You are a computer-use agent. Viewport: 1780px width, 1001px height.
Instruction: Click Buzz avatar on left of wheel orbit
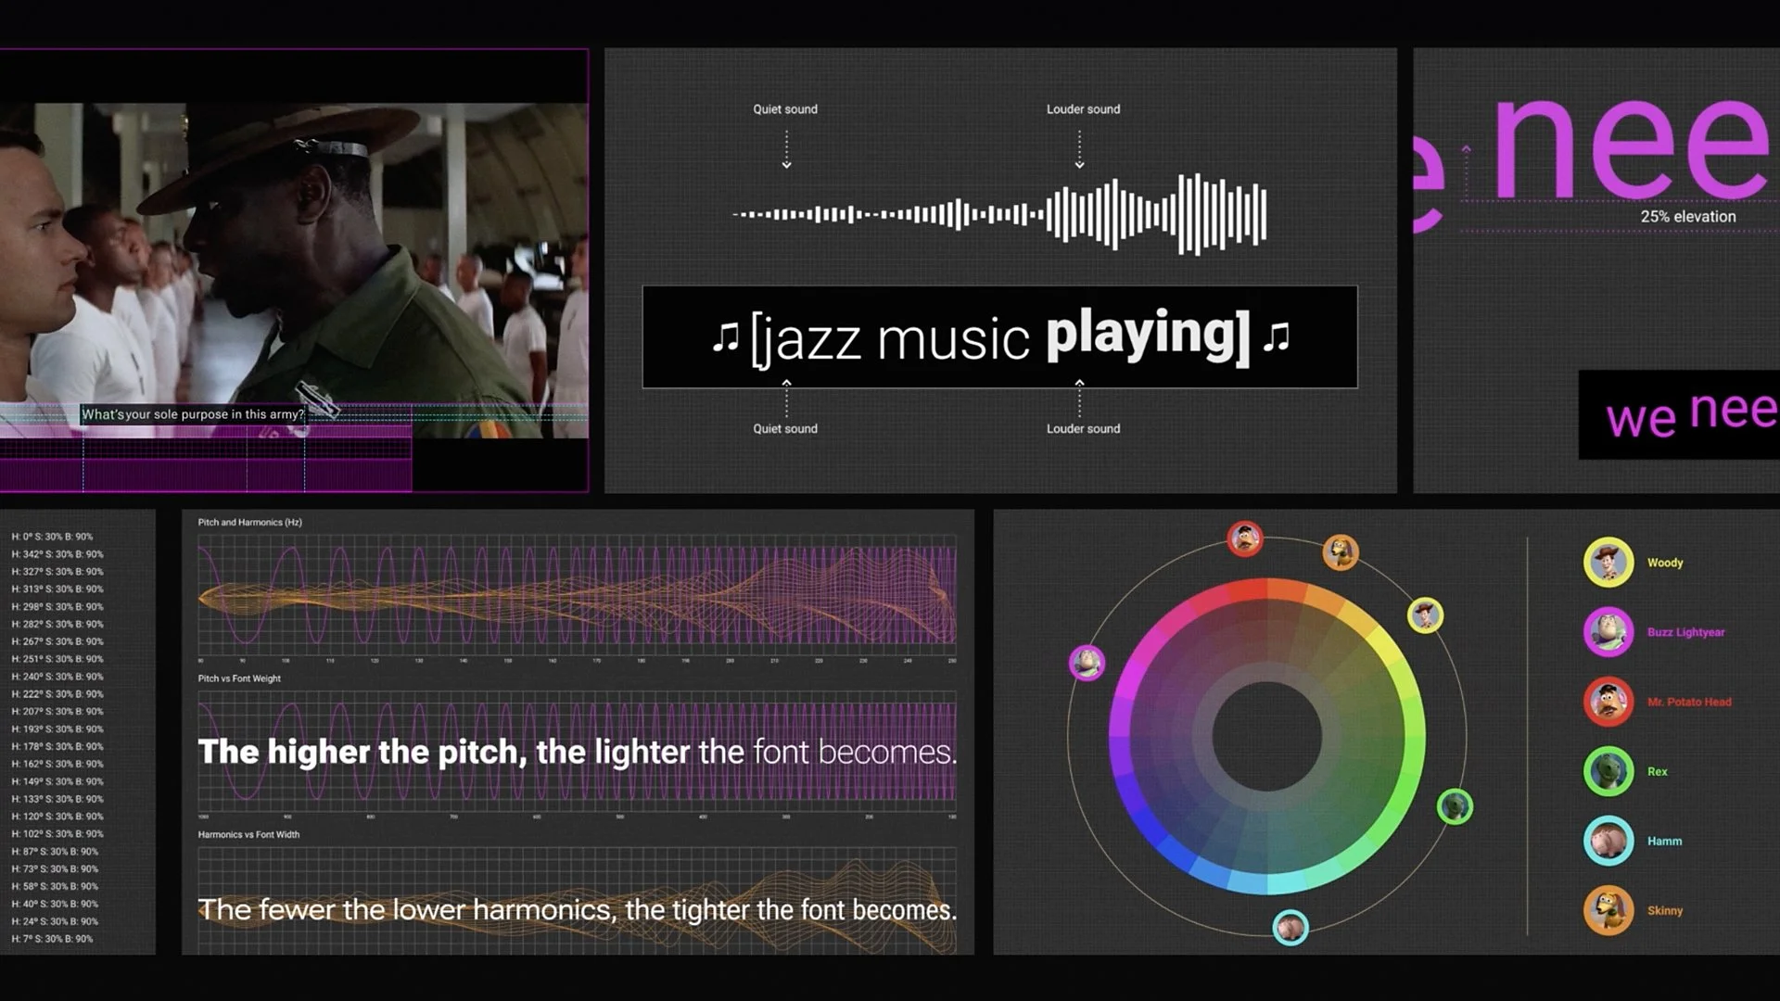tap(1087, 663)
